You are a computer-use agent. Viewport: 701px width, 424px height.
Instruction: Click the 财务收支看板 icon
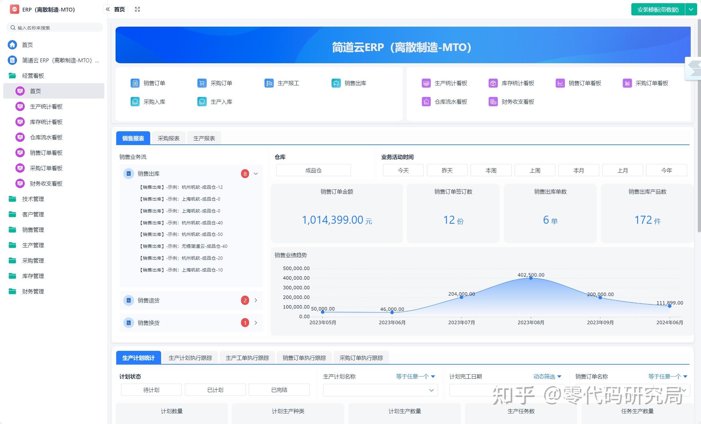(x=492, y=102)
